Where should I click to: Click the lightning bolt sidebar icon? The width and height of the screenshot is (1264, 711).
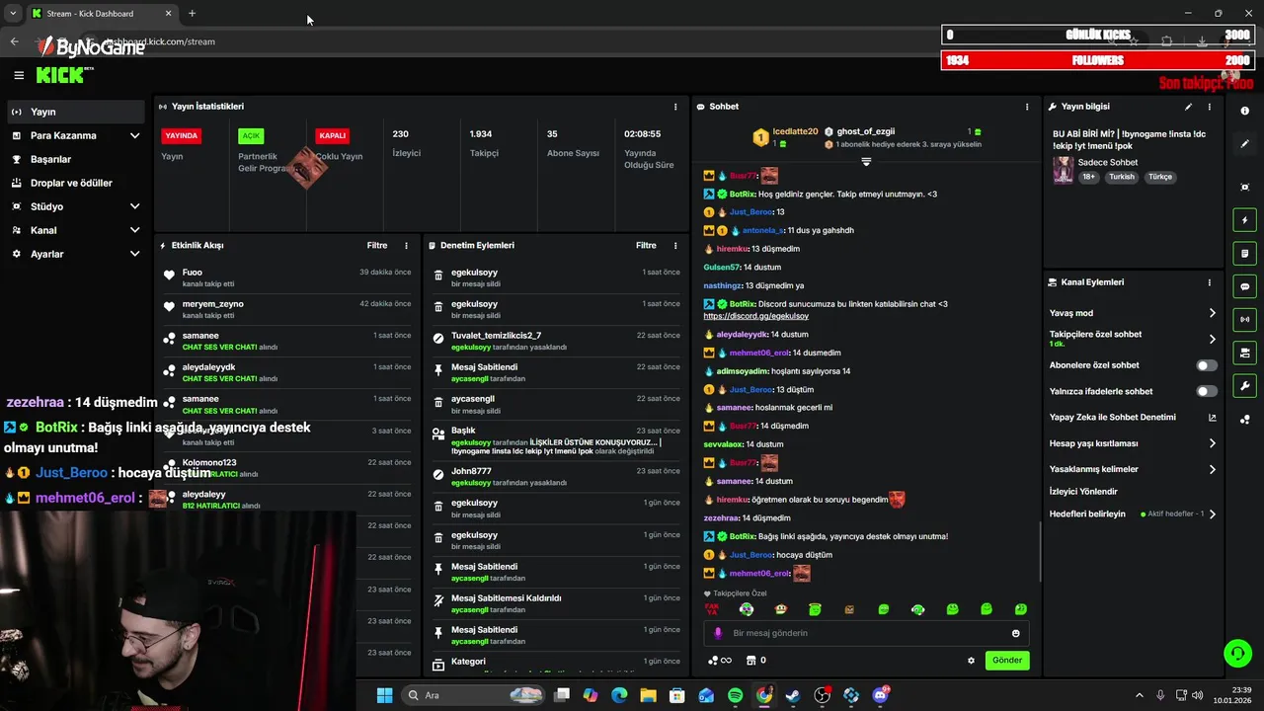pos(1244,220)
